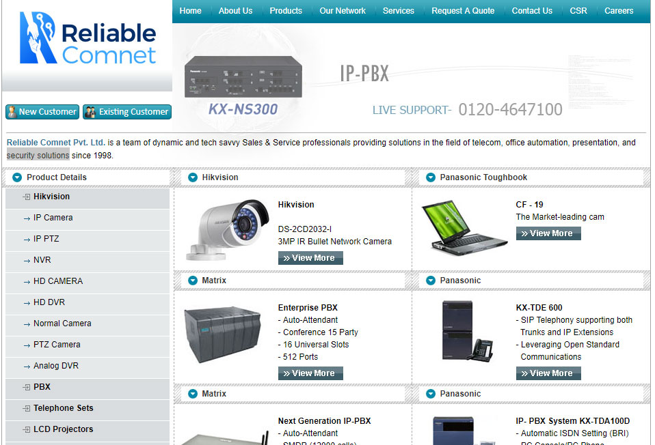The height and width of the screenshot is (445, 655).
Task: Expand the LCD Projectors category icon
Action: tap(26, 429)
